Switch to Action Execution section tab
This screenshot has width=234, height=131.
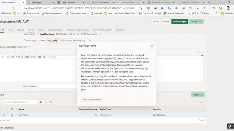55,30
